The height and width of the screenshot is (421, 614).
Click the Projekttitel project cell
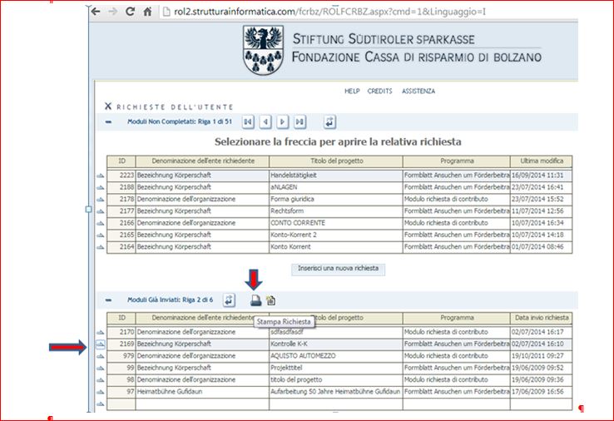[x=336, y=368]
